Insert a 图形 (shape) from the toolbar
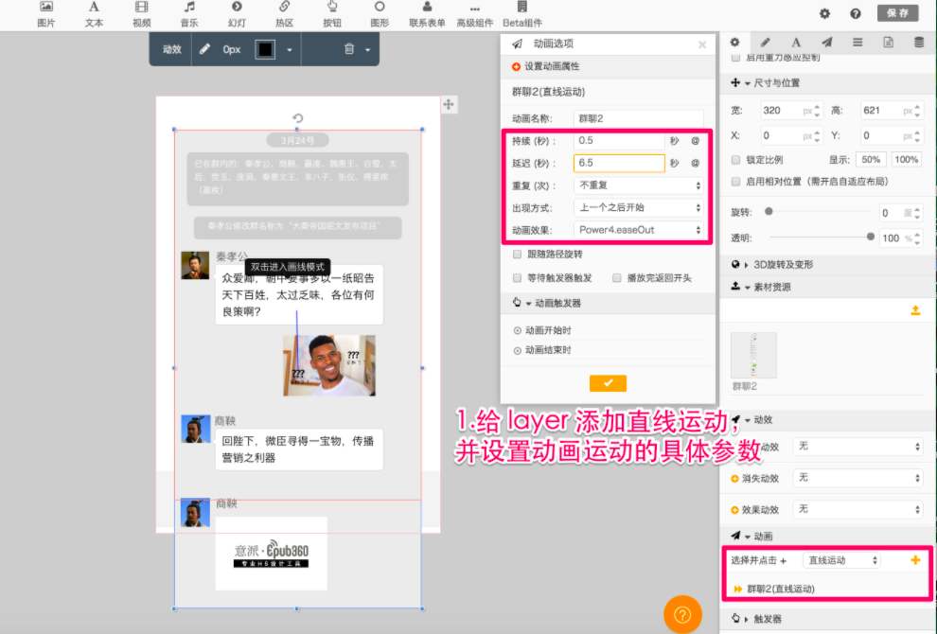Image resolution: width=937 pixels, height=634 pixels. [380, 13]
